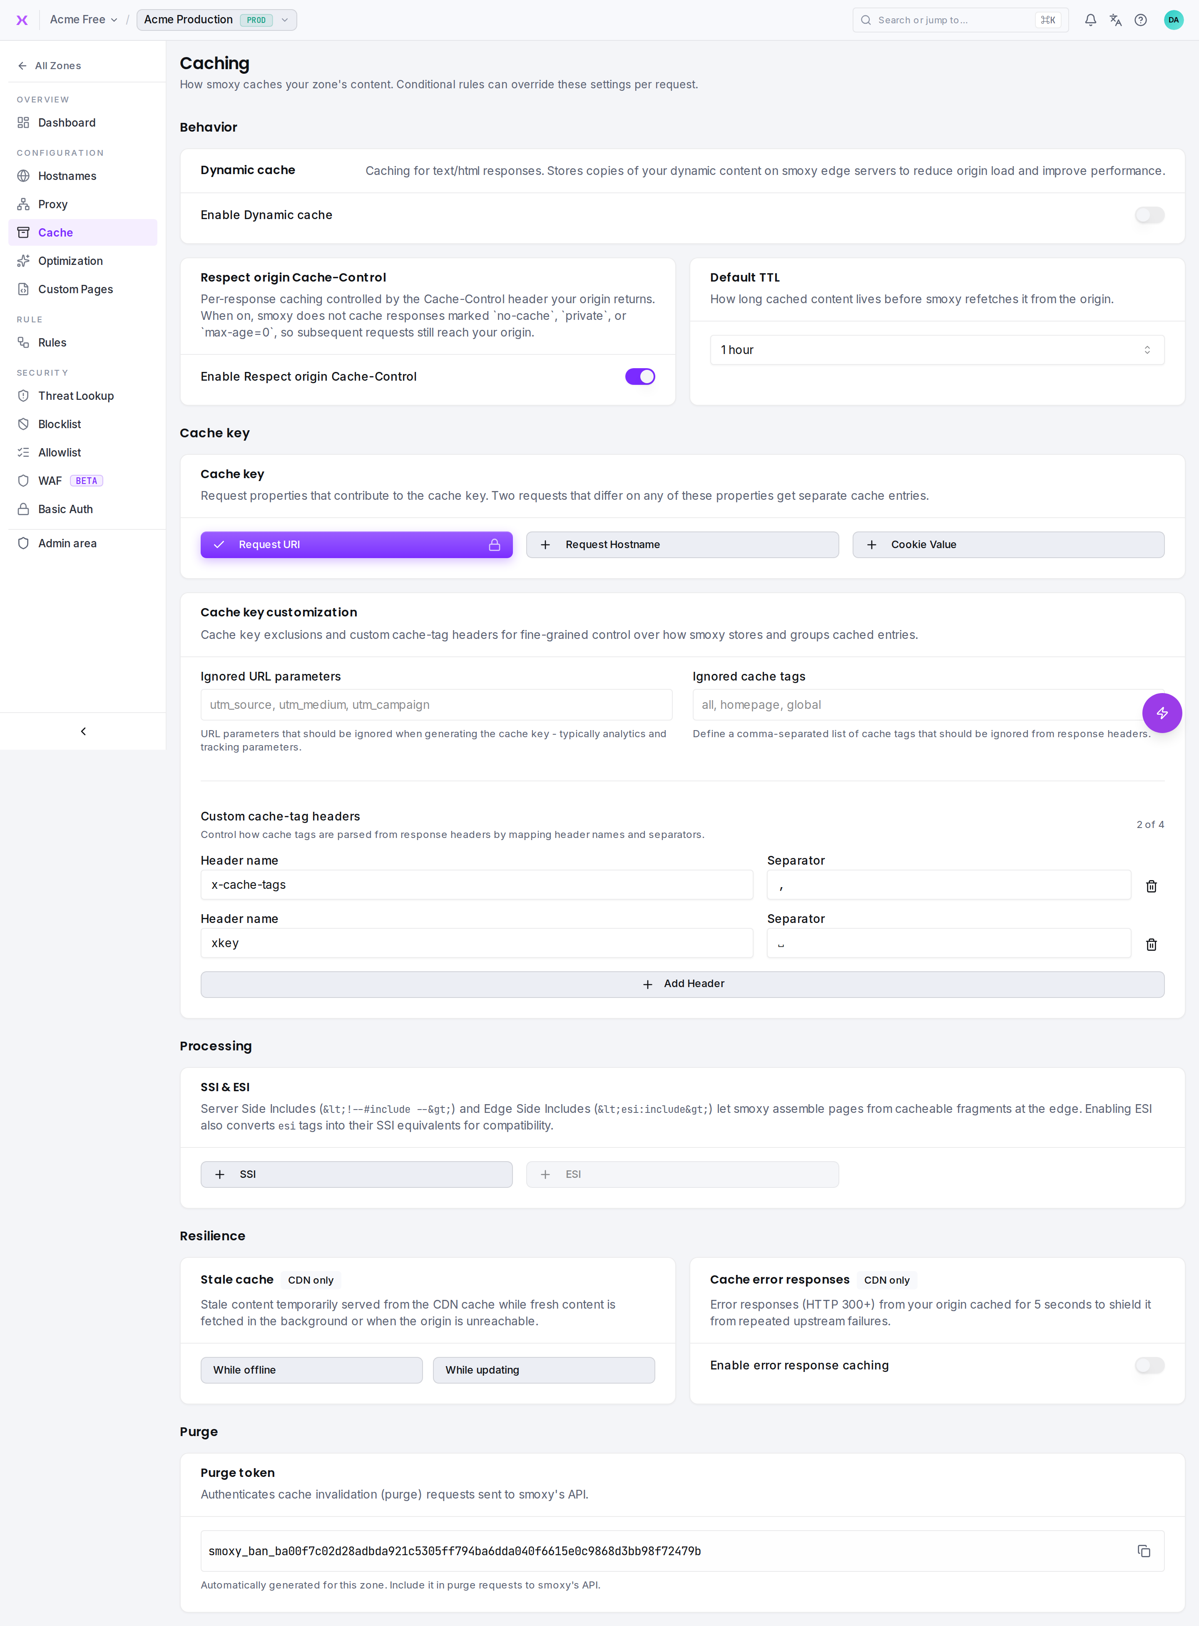
Task: Edit the separator field for xkey
Action: click(x=949, y=942)
